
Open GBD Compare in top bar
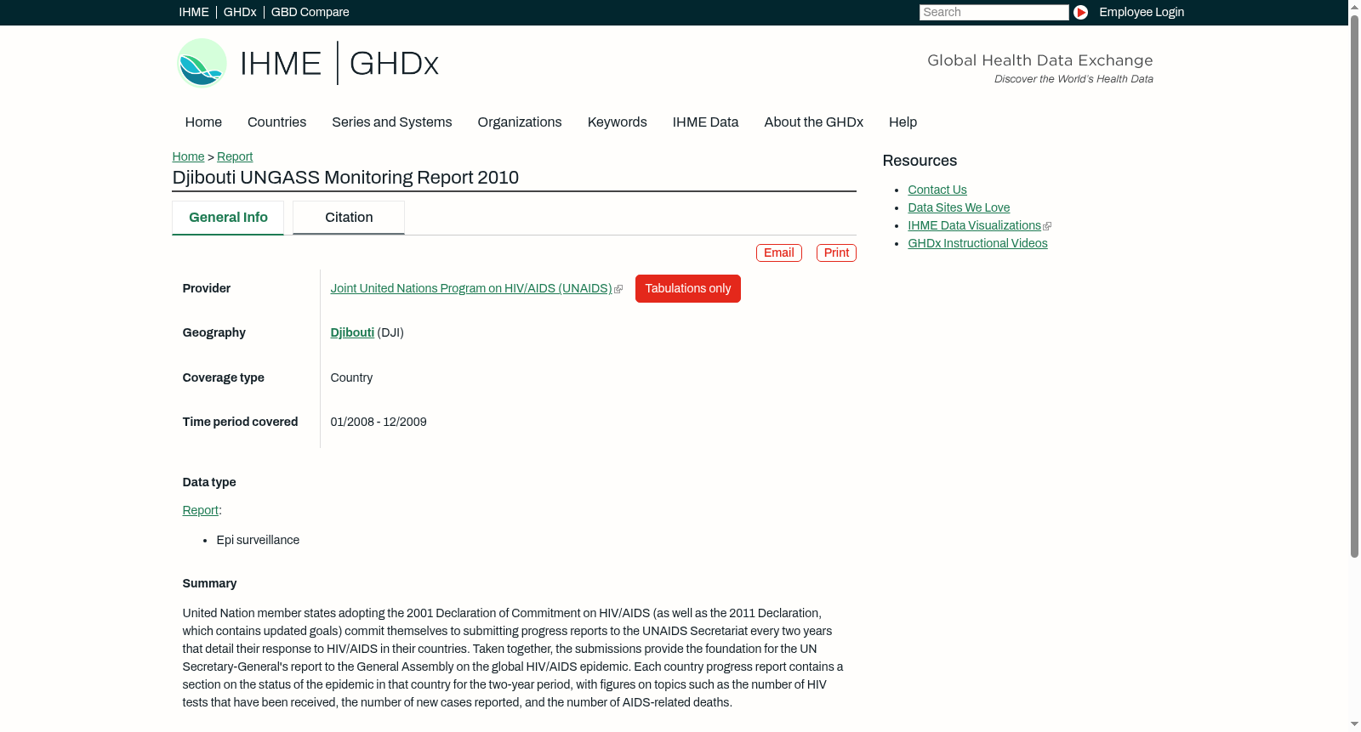(310, 12)
